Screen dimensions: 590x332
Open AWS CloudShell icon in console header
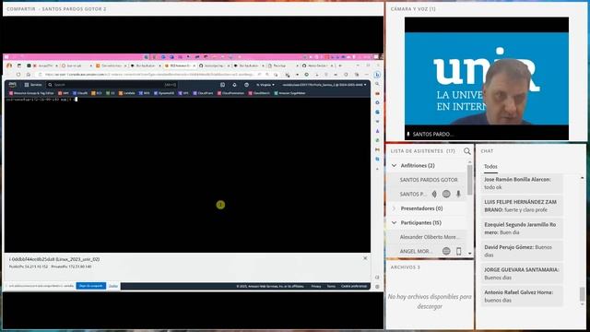tap(222, 85)
